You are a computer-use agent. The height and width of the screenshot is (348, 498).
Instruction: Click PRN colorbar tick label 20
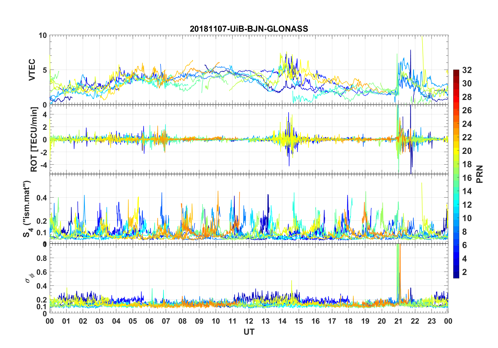(467, 151)
